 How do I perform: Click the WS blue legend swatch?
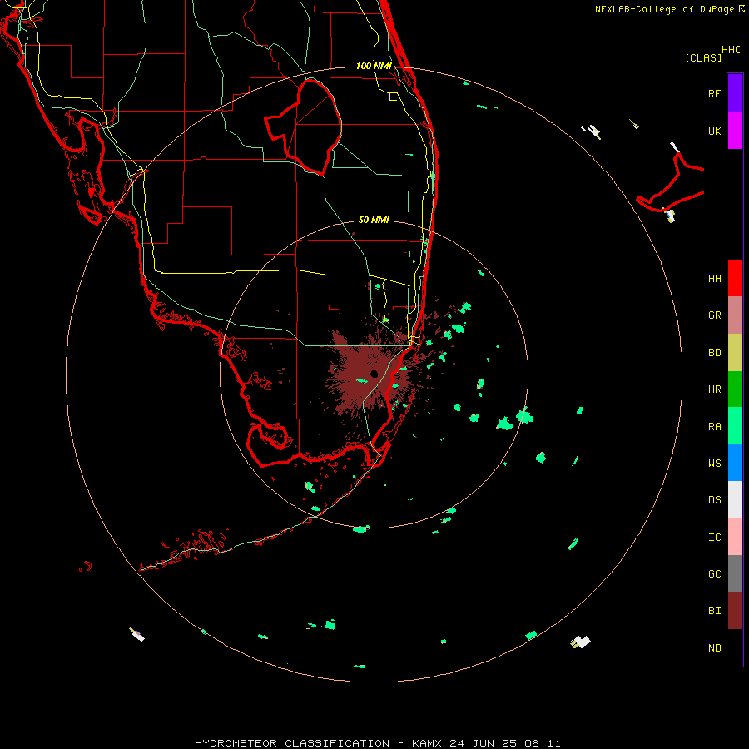click(x=735, y=463)
